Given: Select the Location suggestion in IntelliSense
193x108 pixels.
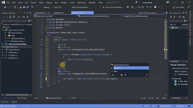Looking at the screenshot, I should (x=130, y=68).
